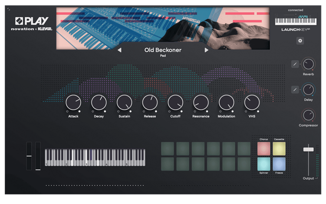Viewport: 326px width, 204px height.
Task: Click the resize icon in top-left corner
Action: coord(9,9)
